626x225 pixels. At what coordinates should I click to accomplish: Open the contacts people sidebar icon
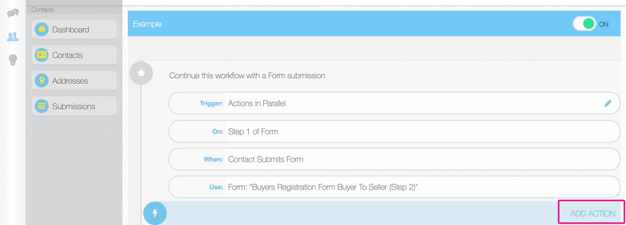click(x=13, y=37)
